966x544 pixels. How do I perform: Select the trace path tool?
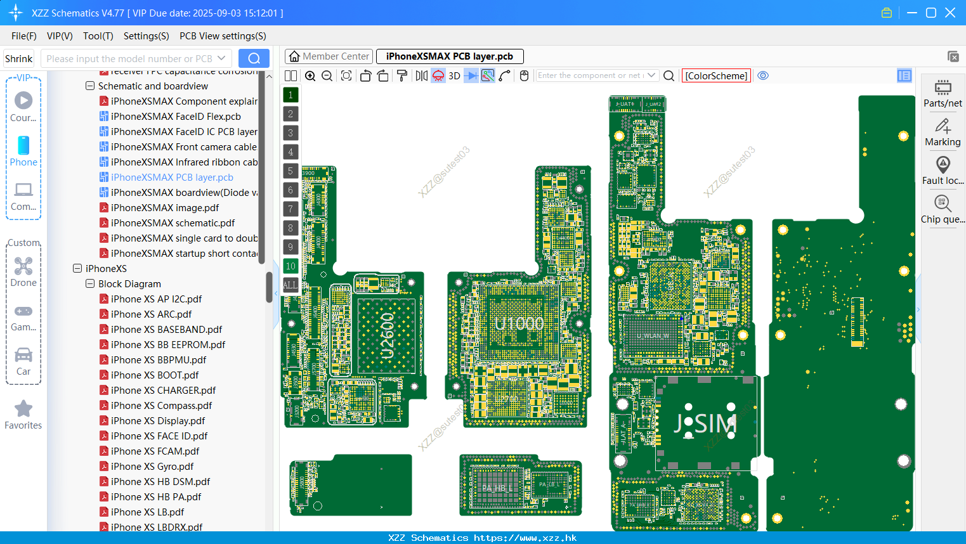[x=505, y=76]
